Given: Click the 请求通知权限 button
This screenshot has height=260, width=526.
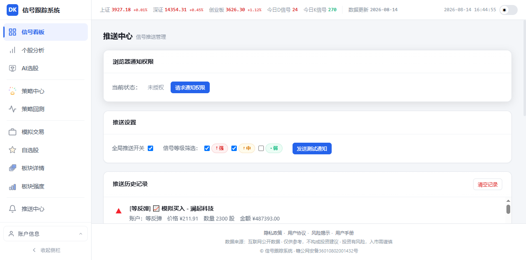Looking at the screenshot, I should (190, 88).
